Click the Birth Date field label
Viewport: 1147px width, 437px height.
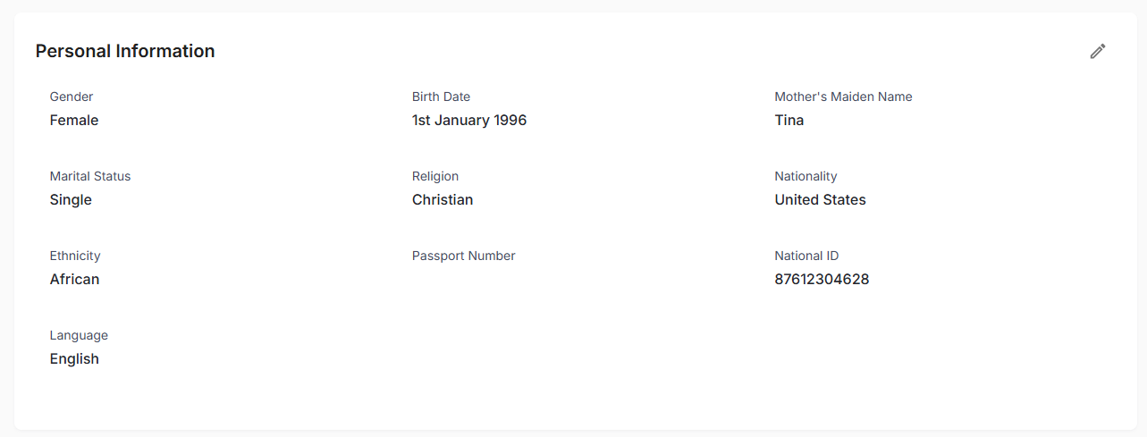click(x=441, y=97)
